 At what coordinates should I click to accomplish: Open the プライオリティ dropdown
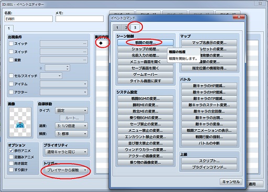[x=66, y=152]
